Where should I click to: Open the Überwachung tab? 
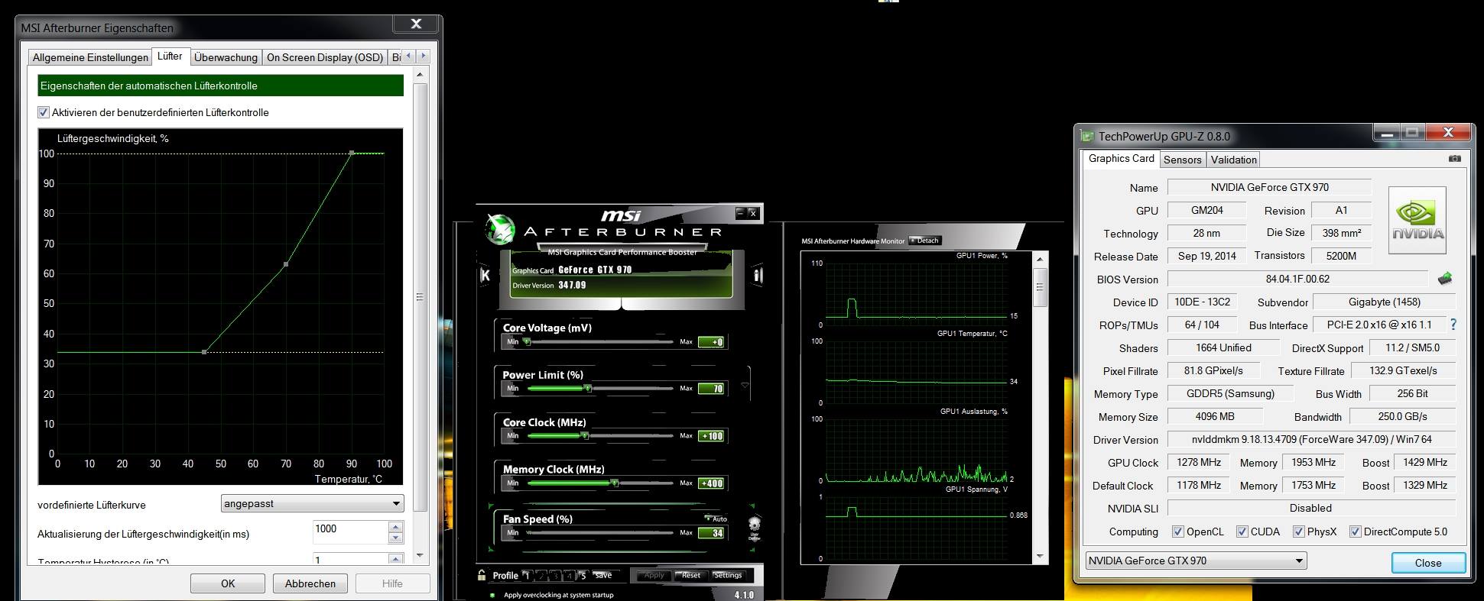(226, 57)
